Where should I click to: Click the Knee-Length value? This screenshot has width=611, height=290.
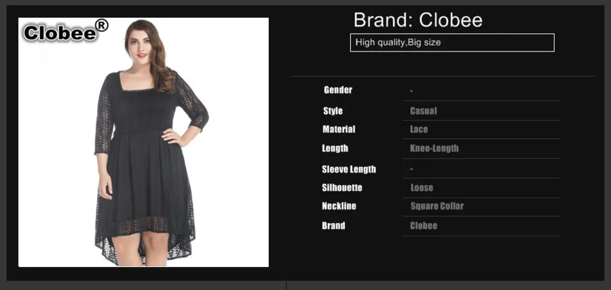[434, 148]
